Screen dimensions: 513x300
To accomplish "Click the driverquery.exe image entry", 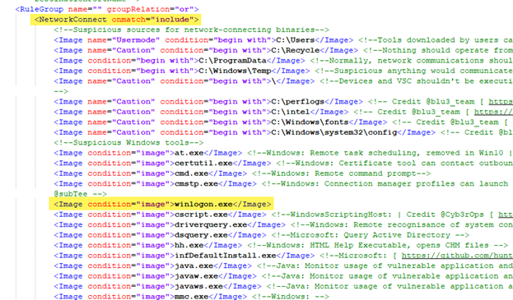I will tap(170, 225).
